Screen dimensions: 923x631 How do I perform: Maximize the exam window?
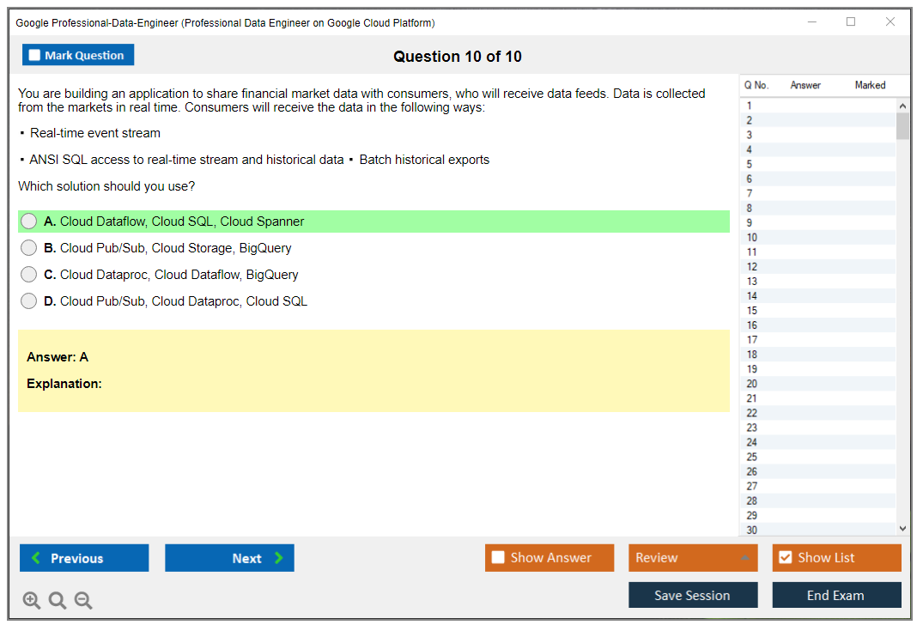(x=851, y=22)
